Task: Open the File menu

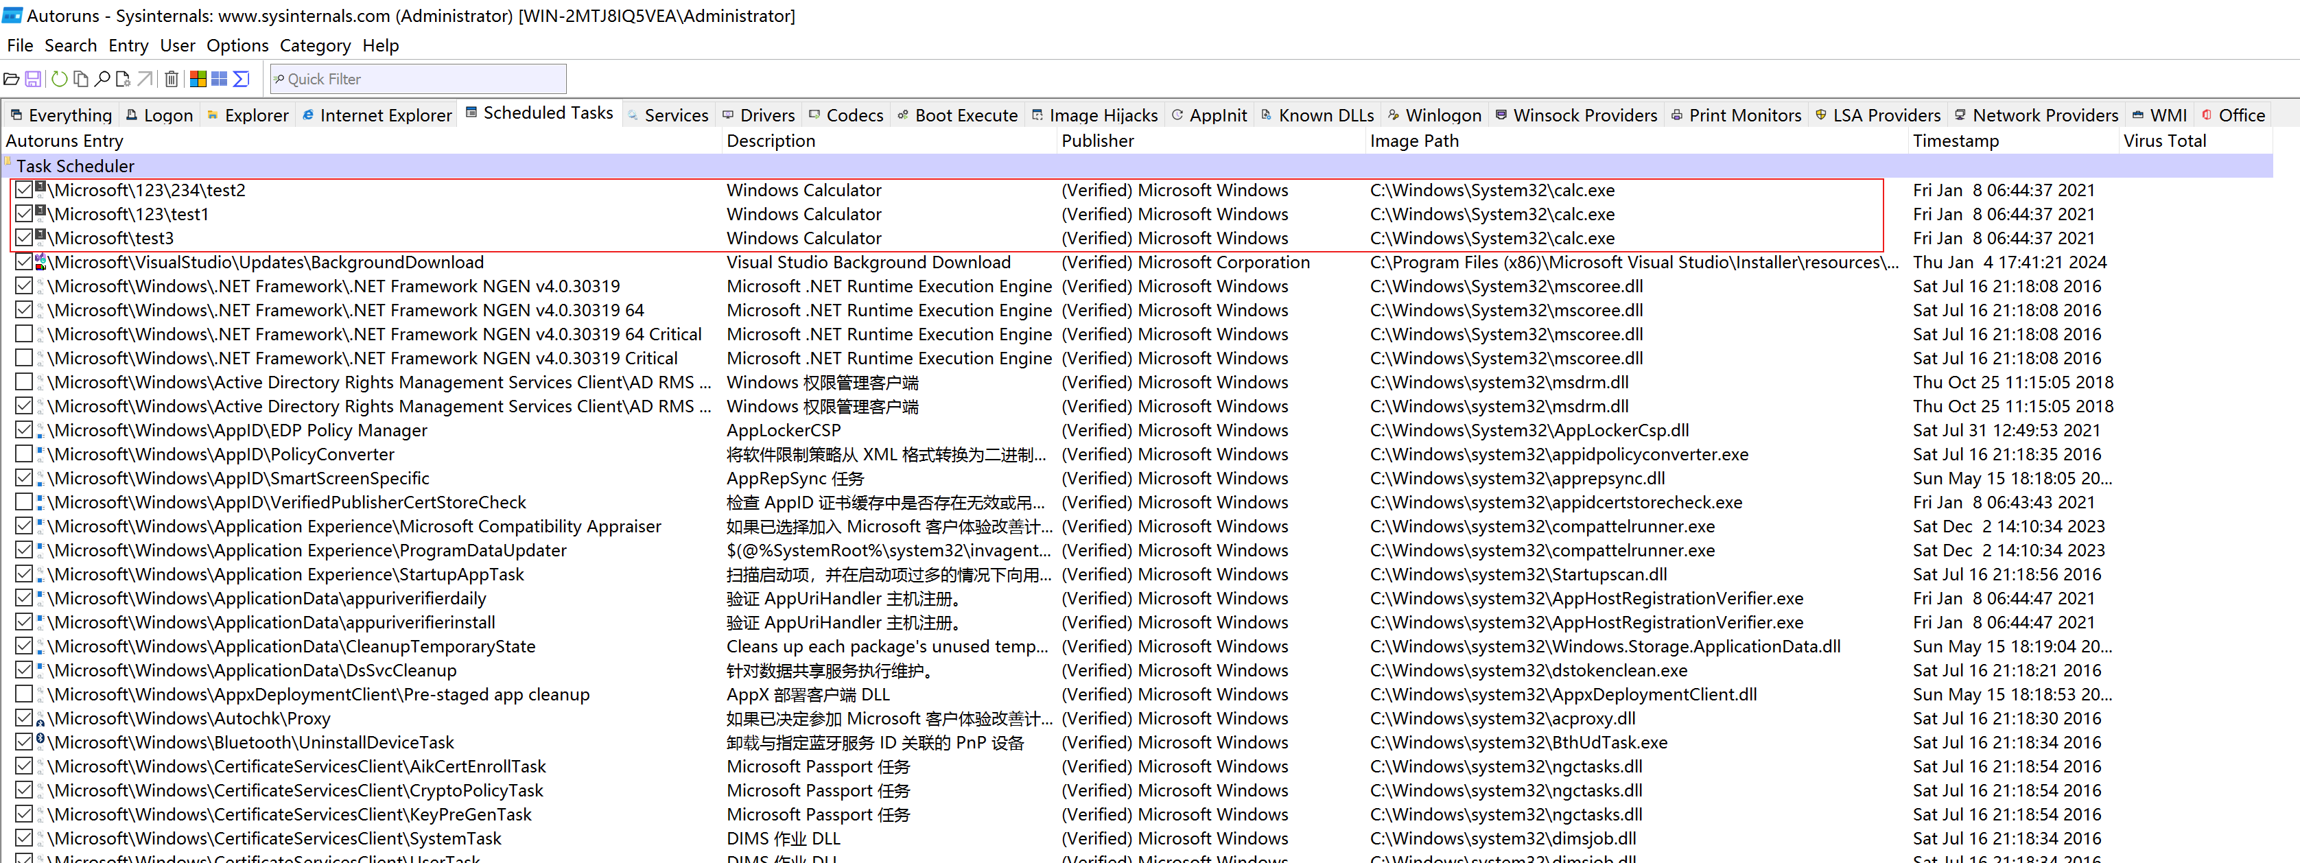Action: tap(20, 45)
